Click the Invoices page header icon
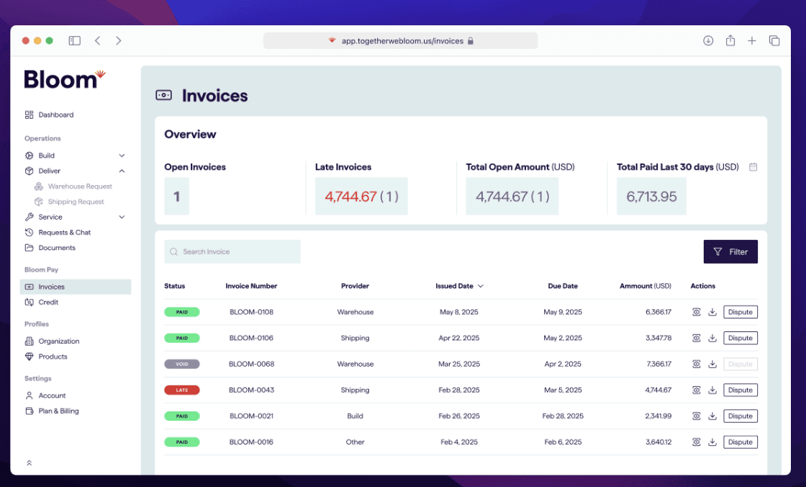 (163, 95)
